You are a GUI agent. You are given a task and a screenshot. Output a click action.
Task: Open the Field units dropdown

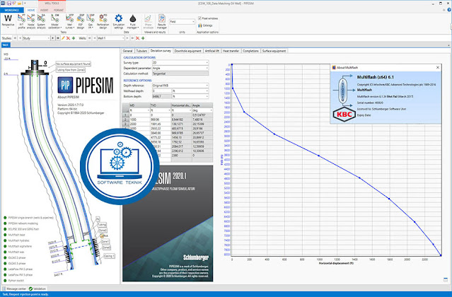point(182,22)
